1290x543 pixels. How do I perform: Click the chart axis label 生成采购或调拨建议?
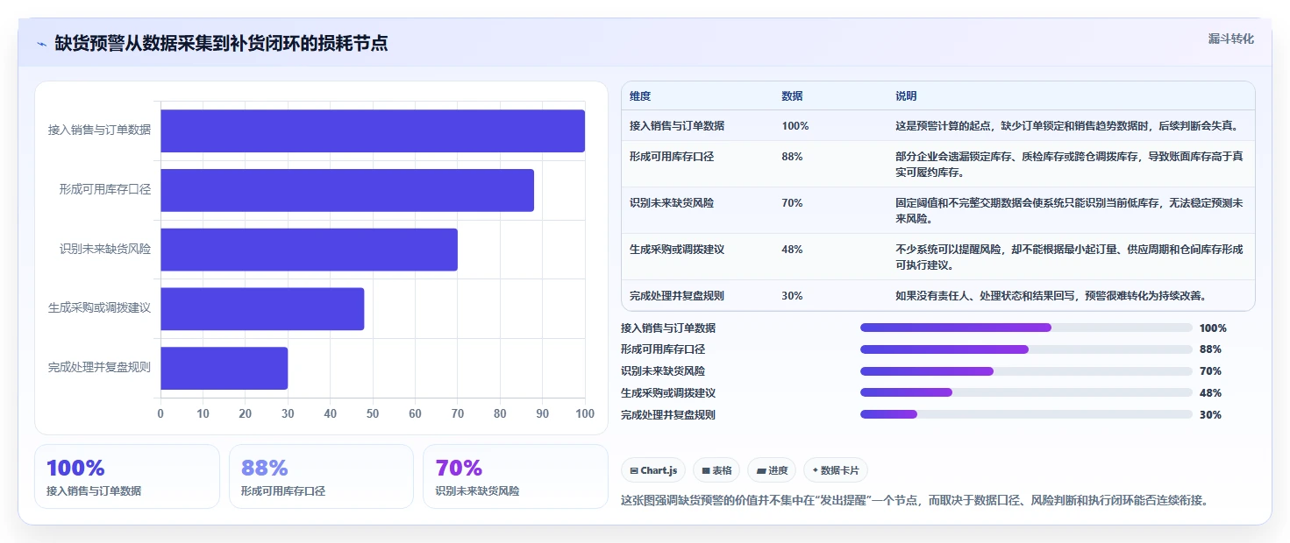coord(99,308)
